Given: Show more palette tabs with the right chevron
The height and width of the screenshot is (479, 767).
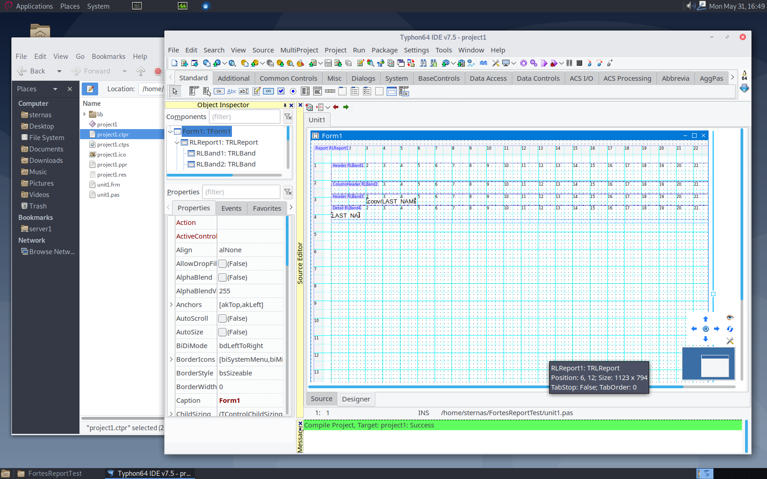Looking at the screenshot, I should pyautogui.click(x=732, y=78).
